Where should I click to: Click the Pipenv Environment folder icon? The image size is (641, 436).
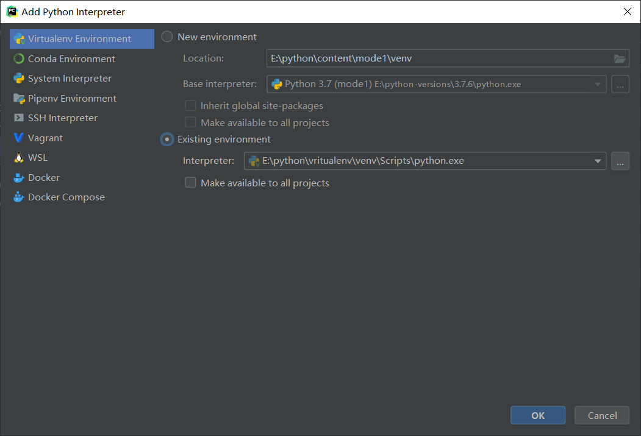coord(19,99)
